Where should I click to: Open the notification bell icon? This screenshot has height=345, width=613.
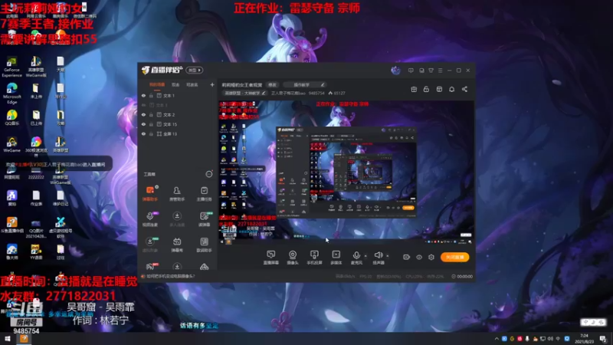(451, 89)
